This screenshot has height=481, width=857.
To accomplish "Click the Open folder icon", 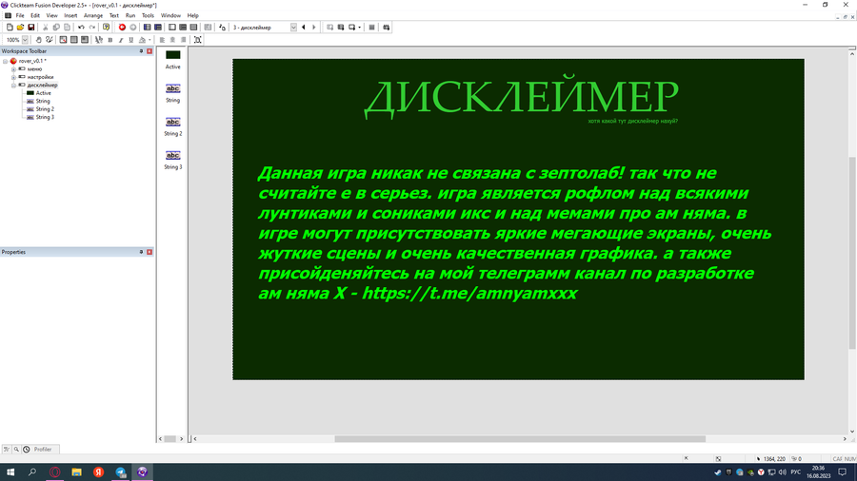I will [x=20, y=28].
